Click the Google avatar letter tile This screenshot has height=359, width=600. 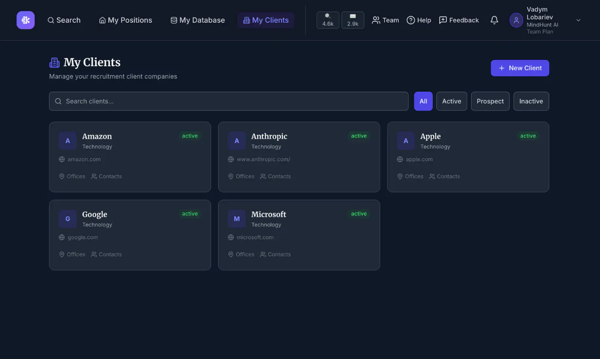click(68, 219)
